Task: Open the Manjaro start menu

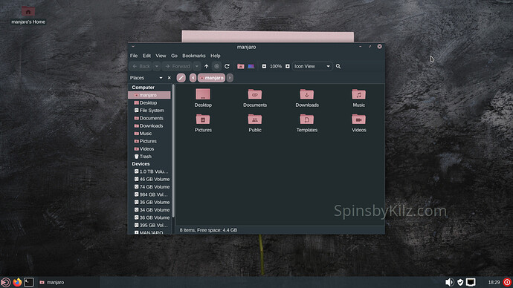Action: [5, 282]
